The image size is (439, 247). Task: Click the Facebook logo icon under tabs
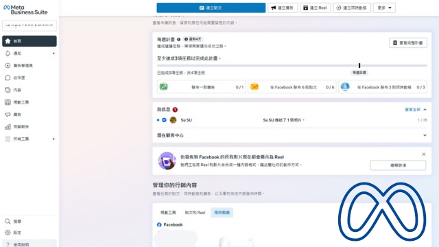point(159,224)
